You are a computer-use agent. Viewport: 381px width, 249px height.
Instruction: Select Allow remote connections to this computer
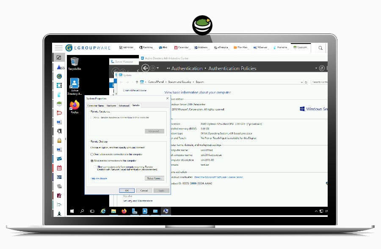92,161
